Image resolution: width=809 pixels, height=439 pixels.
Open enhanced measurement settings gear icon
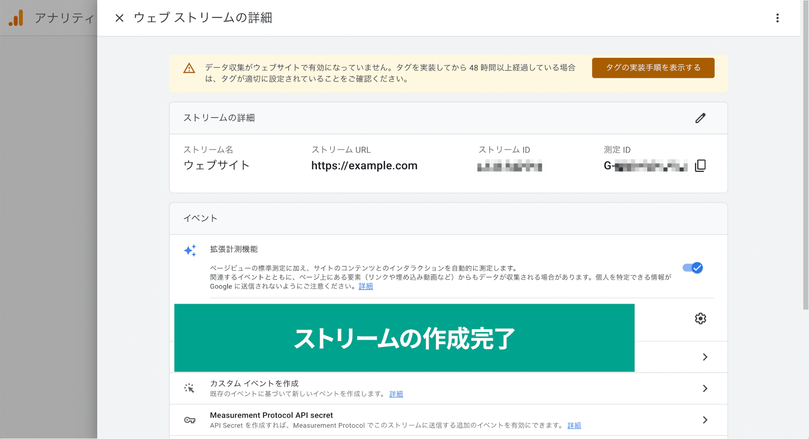701,318
